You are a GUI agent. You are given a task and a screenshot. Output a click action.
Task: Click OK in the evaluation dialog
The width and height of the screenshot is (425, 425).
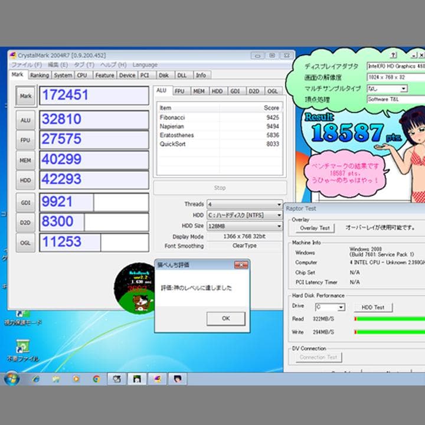coord(225,319)
